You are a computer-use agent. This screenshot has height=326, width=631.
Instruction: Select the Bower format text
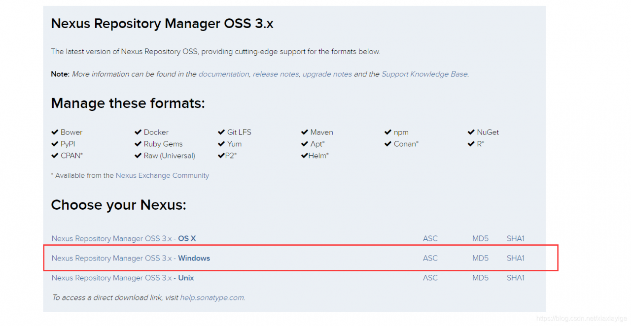click(x=71, y=132)
